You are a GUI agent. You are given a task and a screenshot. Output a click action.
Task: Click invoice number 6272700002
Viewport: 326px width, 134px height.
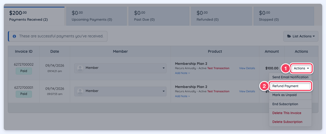[x=24, y=65]
